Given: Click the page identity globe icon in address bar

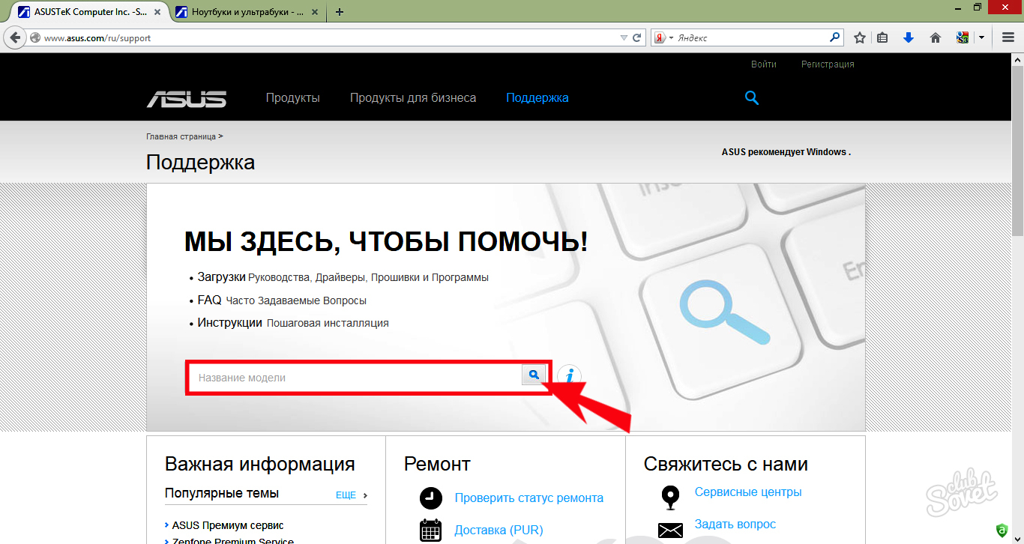Looking at the screenshot, I should tap(34, 37).
